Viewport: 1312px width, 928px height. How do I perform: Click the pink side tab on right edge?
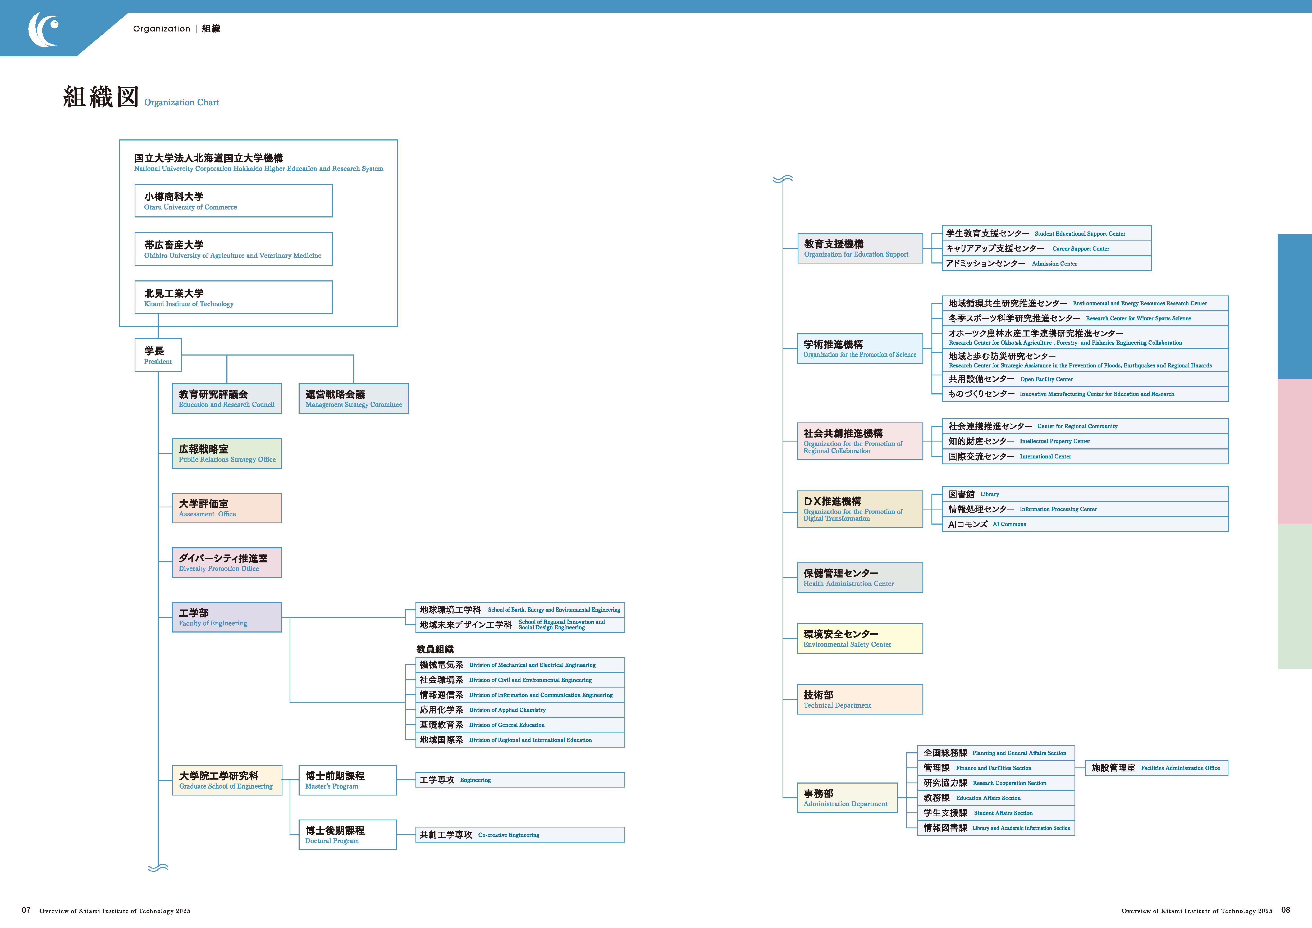click(x=1295, y=451)
